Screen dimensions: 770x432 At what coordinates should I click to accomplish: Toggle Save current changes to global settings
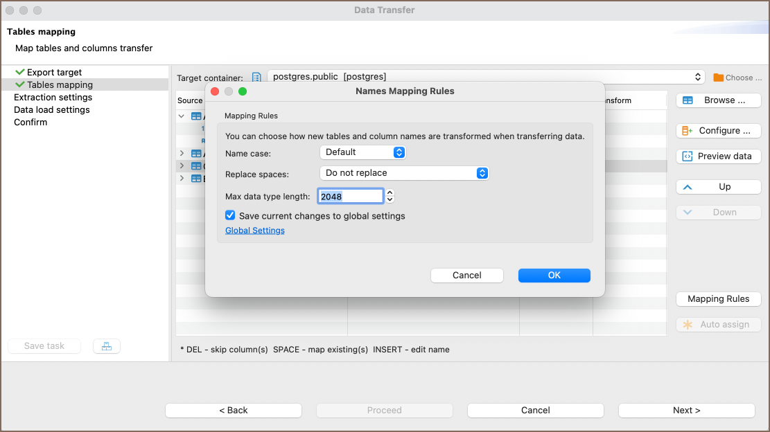tap(231, 216)
